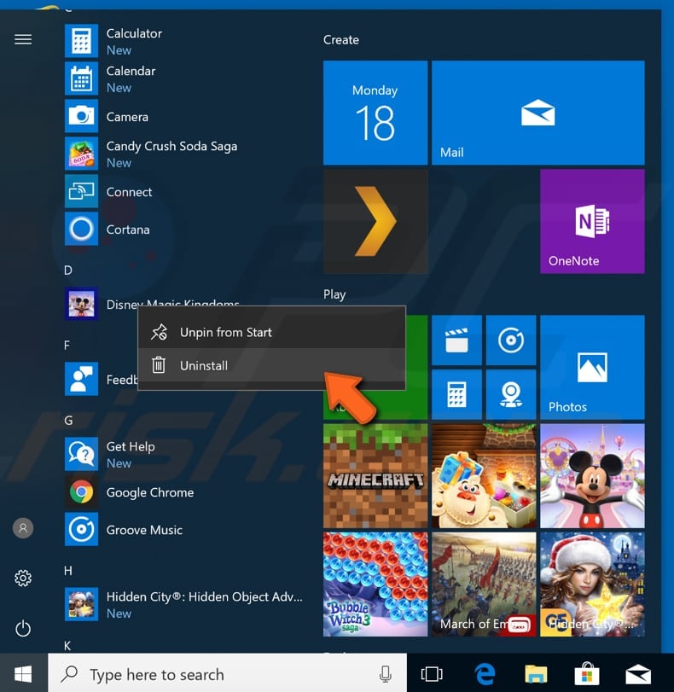Open File Explorer from the taskbar

point(536,674)
